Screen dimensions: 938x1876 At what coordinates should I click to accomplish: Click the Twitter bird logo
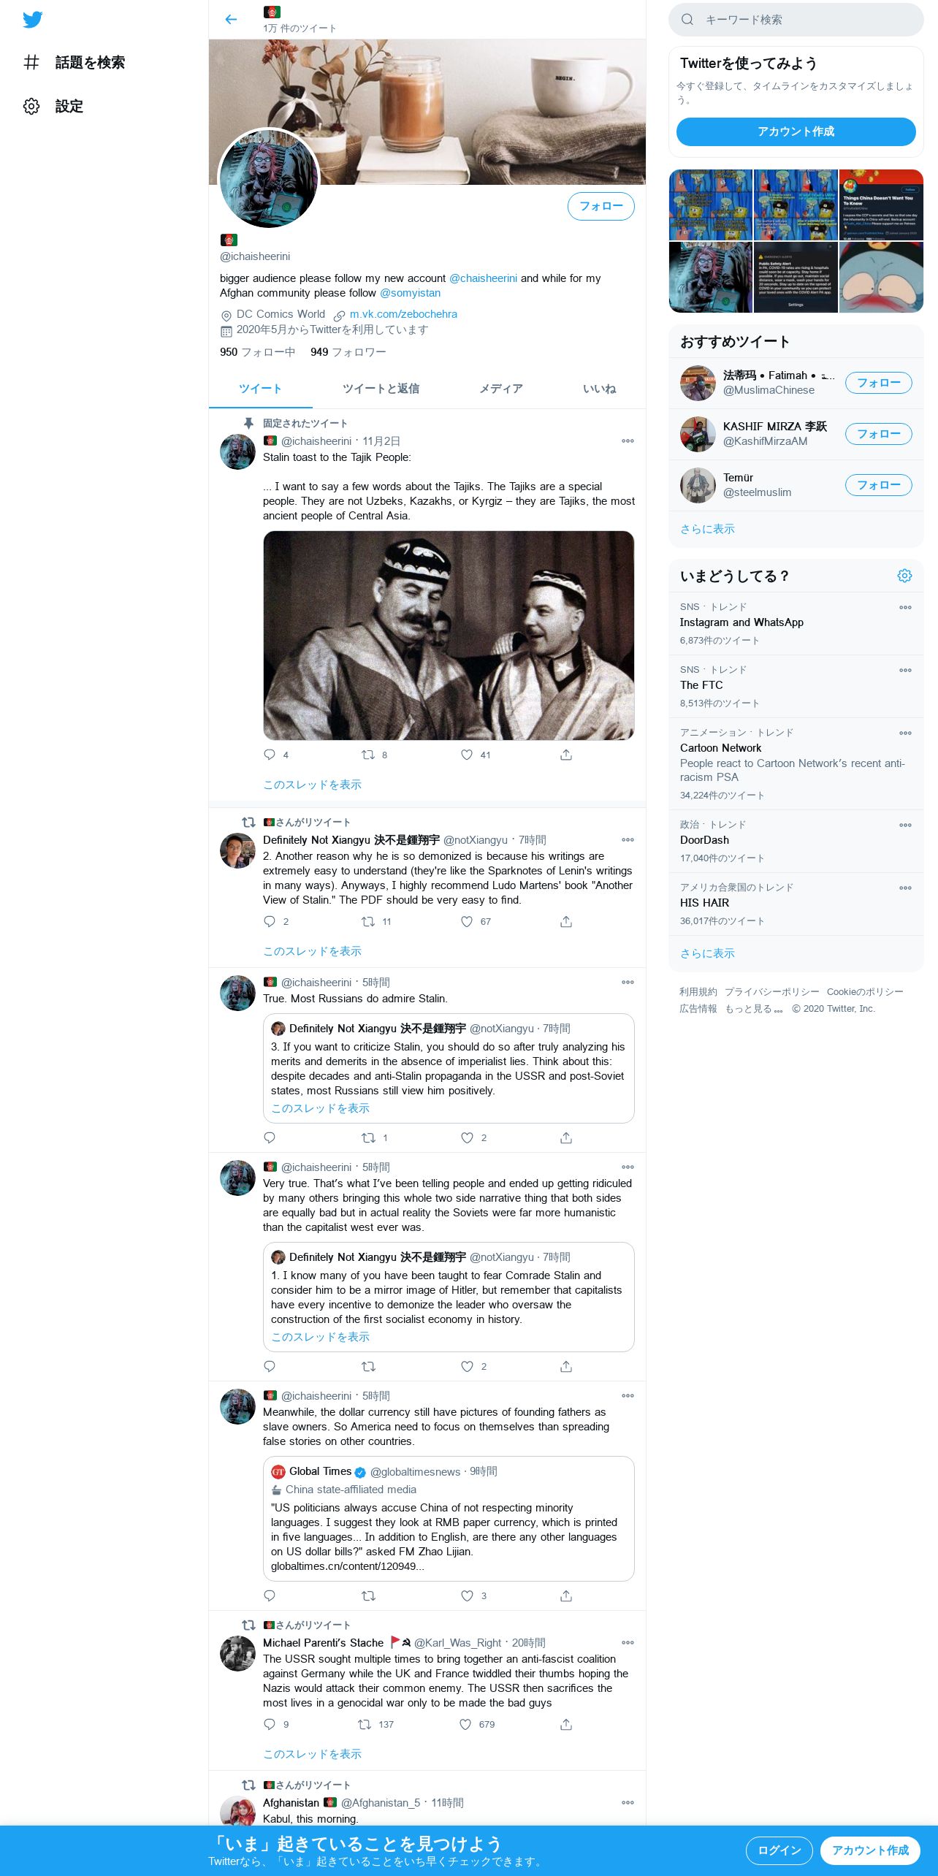coord(33,20)
